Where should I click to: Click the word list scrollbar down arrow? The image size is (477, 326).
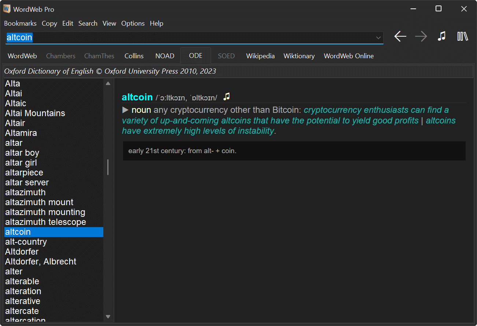point(108,316)
